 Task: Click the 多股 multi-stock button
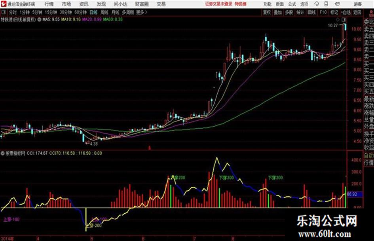pos(289,12)
